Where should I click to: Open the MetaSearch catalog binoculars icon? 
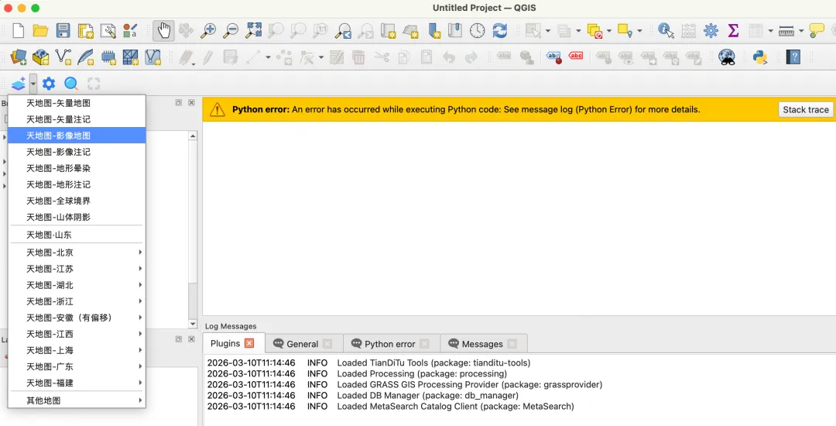pyautogui.click(x=727, y=57)
